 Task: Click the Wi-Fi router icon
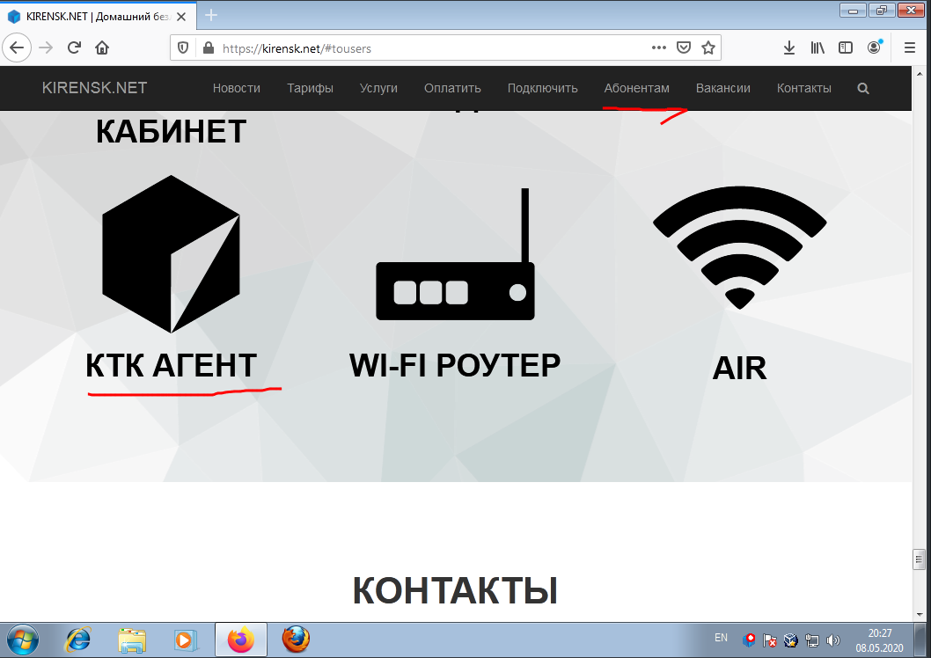coord(456,254)
